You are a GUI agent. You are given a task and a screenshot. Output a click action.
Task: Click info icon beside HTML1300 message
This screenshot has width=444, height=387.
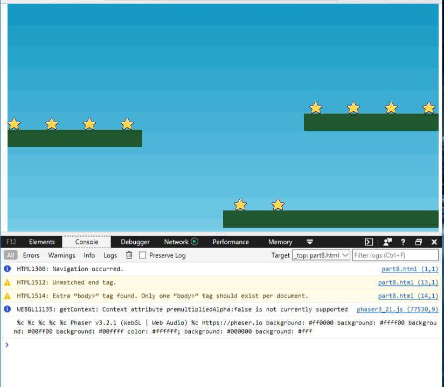pyautogui.click(x=8, y=269)
